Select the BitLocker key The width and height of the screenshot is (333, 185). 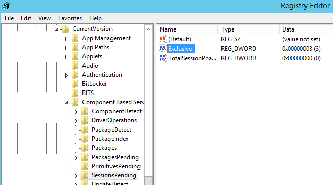tap(95, 84)
